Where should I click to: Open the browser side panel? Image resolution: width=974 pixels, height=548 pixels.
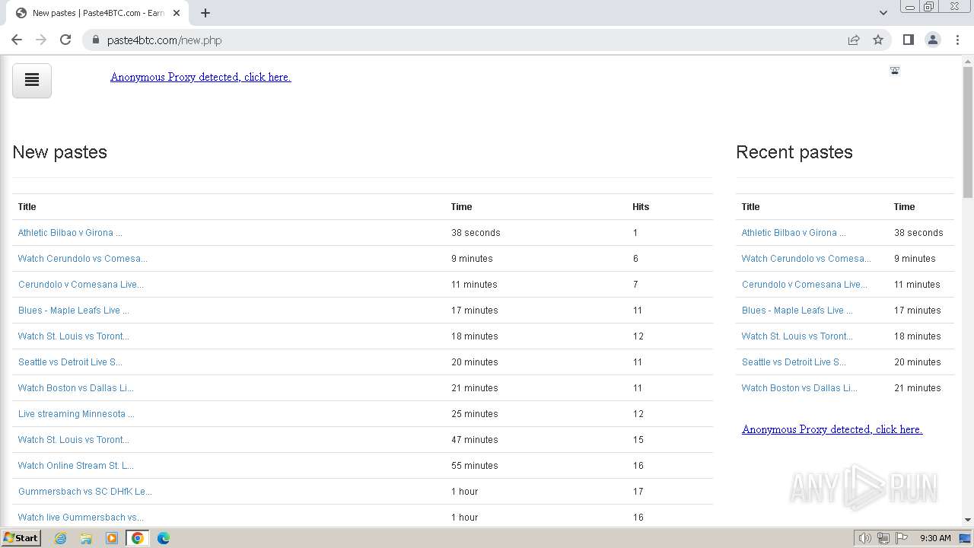point(908,40)
